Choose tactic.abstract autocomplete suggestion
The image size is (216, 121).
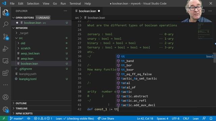[x=165, y=96]
